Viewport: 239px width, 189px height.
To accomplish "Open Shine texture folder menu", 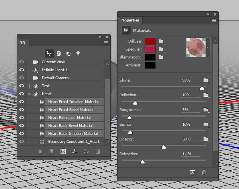I will [x=206, y=80].
